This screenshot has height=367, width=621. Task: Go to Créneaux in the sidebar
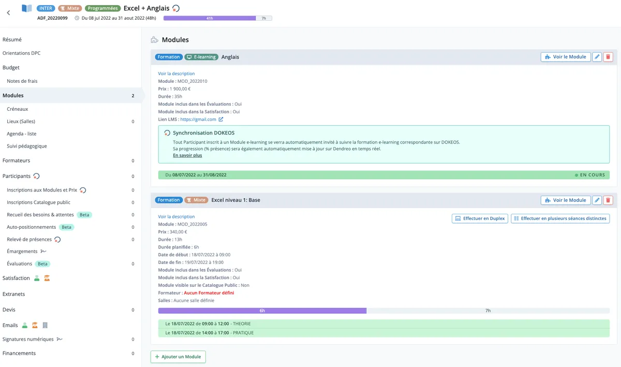18,109
